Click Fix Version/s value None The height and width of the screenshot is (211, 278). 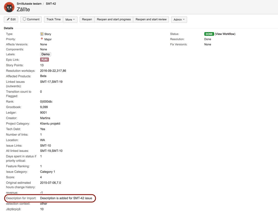tap(208, 44)
